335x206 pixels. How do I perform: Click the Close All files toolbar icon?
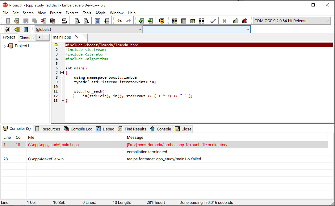[x=53, y=21]
